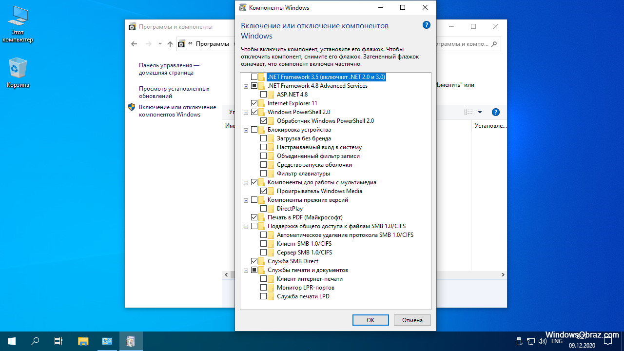Uncheck the Internet Explorer 11 checkbox
This screenshot has width=624, height=351.
click(254, 103)
